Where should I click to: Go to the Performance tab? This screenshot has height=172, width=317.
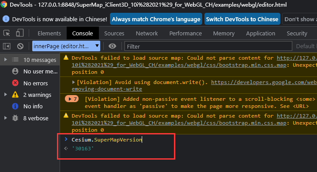click(x=185, y=33)
